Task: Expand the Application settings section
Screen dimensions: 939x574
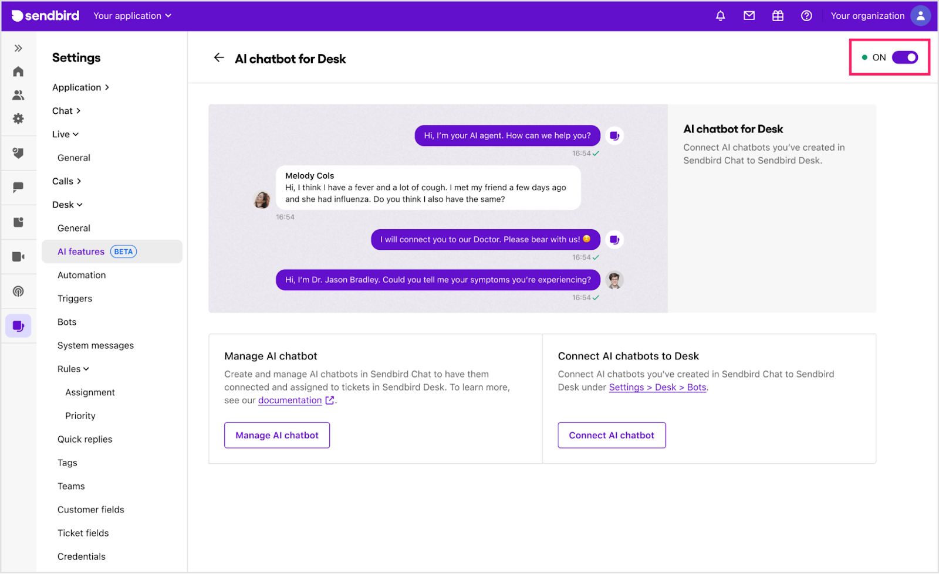Action: pyautogui.click(x=80, y=87)
